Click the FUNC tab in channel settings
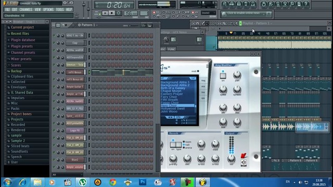This screenshot has width=333, height=187. [171, 49]
